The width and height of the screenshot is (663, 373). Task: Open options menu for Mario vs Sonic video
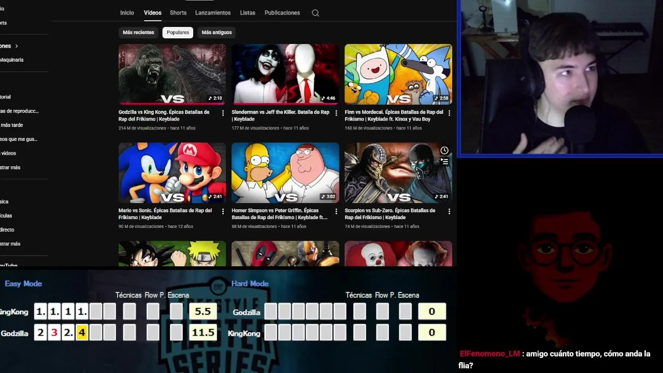point(223,211)
